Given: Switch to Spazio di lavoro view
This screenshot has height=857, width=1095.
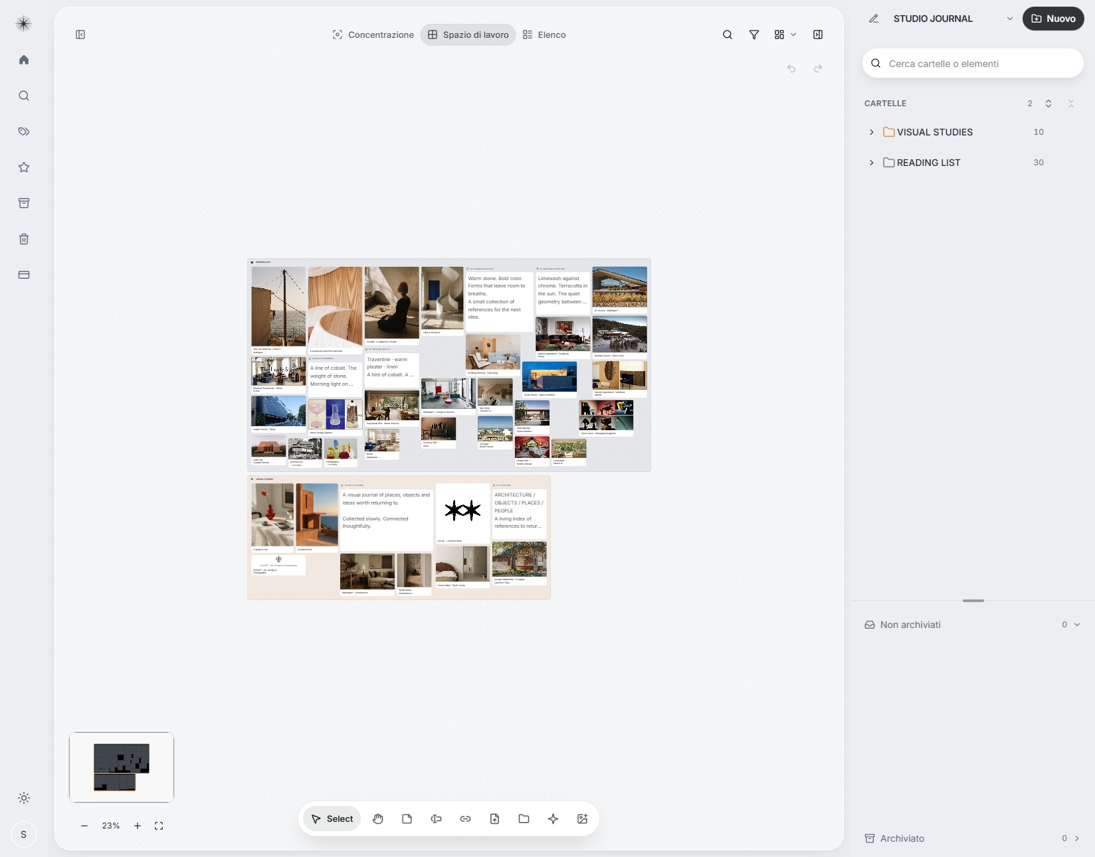Looking at the screenshot, I should (468, 35).
